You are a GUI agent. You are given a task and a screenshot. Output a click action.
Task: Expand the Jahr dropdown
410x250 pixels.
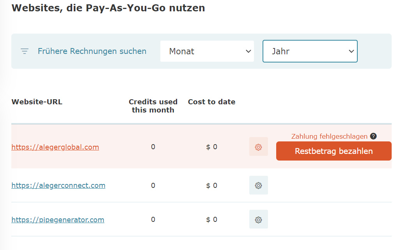coord(310,51)
